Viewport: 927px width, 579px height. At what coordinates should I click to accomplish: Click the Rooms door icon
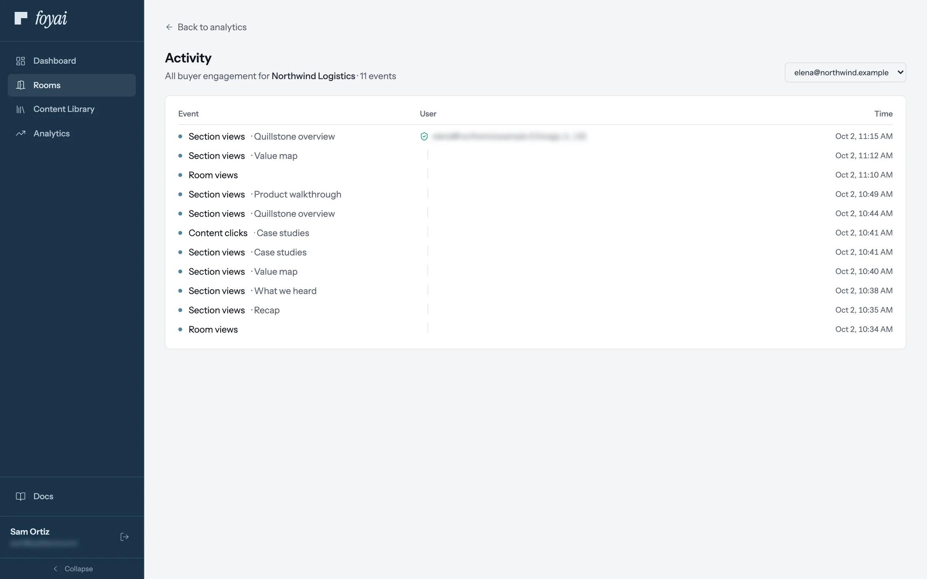(x=20, y=85)
